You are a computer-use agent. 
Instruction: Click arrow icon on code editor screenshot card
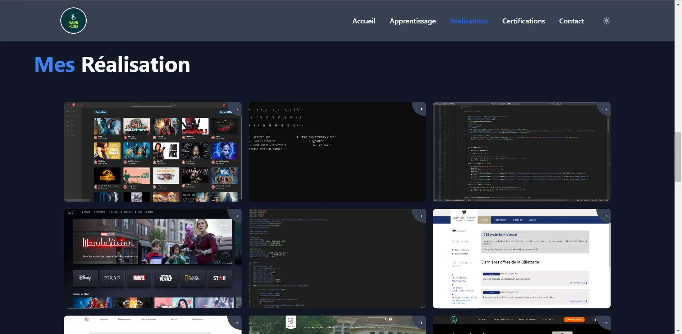click(604, 109)
